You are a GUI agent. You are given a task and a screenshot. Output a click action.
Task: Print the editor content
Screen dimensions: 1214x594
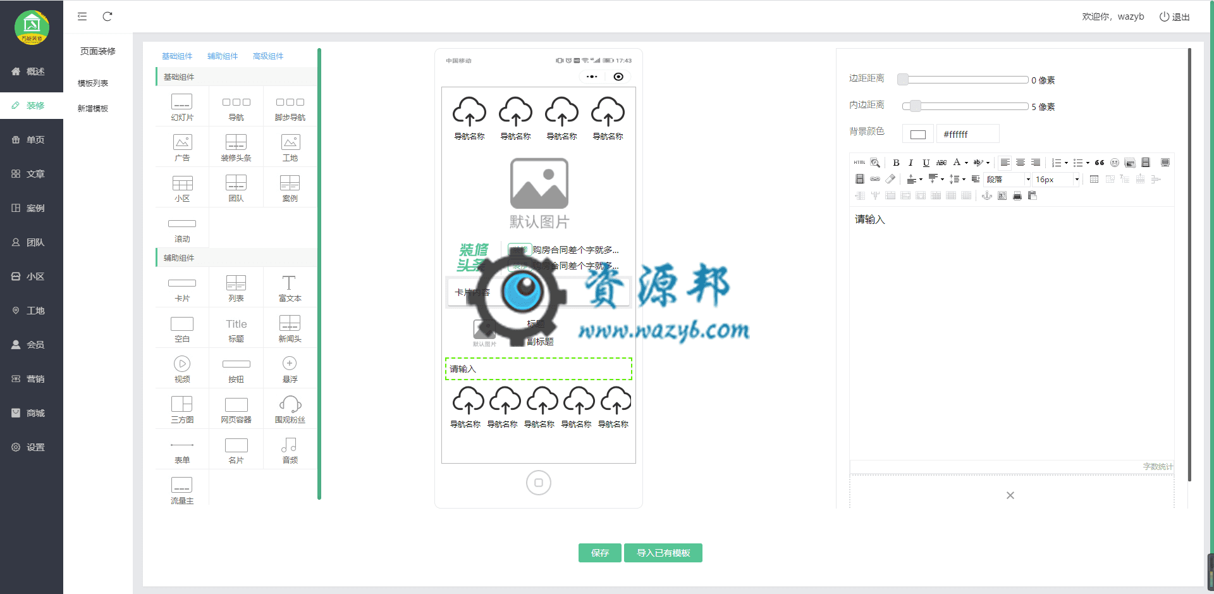[x=1017, y=195]
